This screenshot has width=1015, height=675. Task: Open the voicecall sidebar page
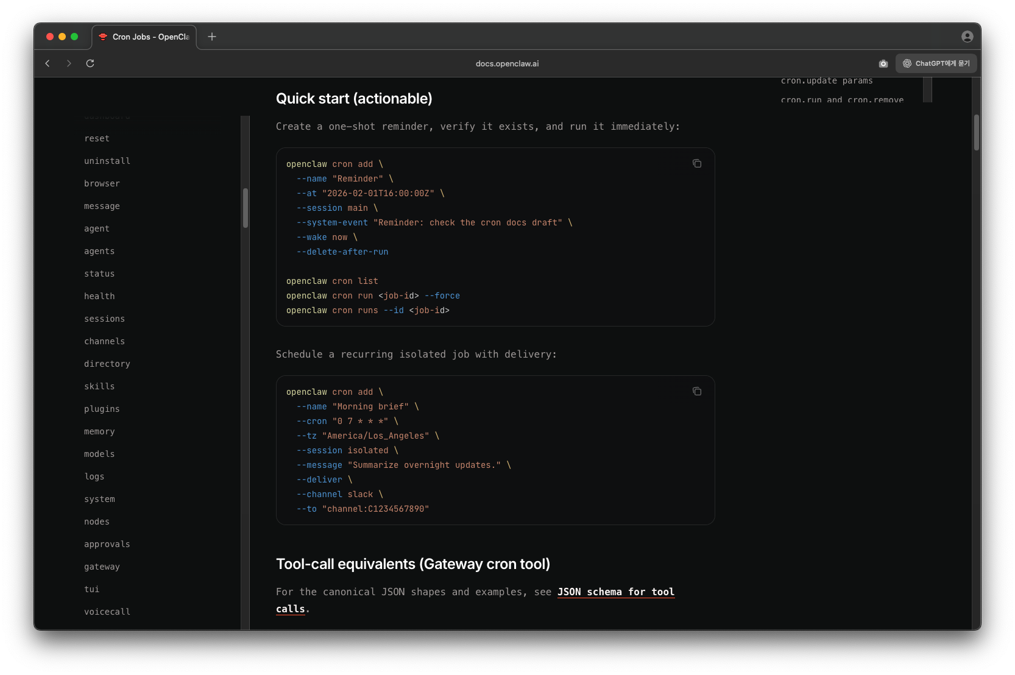(107, 612)
